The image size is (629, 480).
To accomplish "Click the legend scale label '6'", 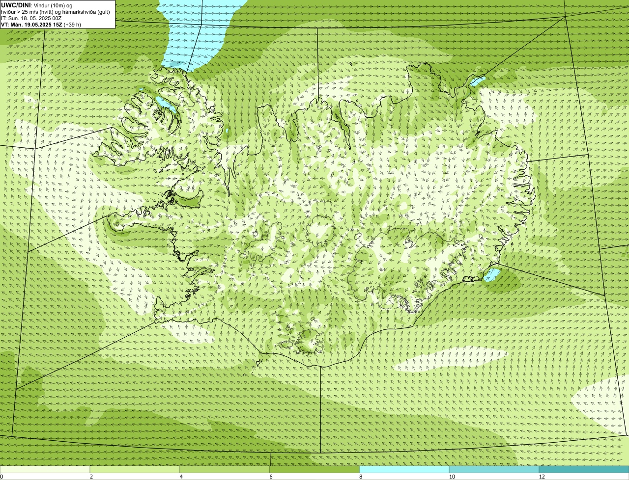I will (271, 477).
